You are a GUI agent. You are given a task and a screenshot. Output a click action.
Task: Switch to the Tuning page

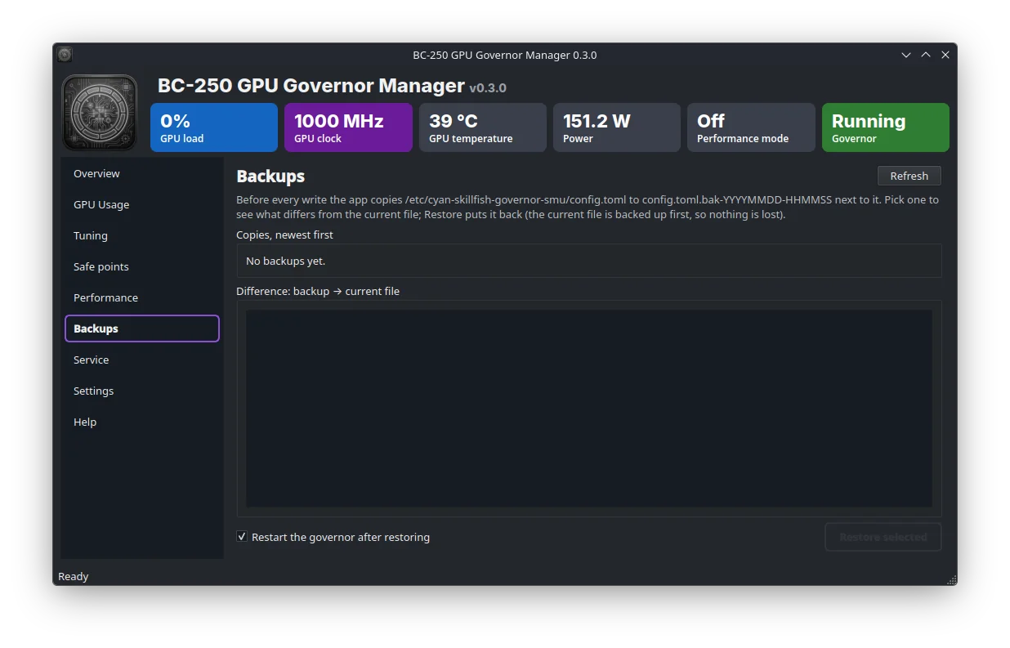tap(142, 235)
